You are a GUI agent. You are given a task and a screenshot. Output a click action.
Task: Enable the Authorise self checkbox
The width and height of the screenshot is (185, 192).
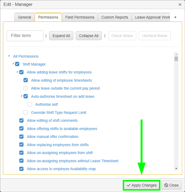(30, 104)
